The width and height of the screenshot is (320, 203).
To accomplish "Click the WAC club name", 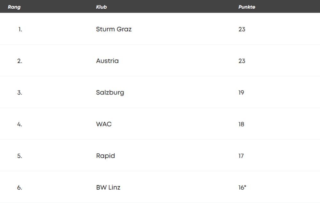I will point(104,124).
